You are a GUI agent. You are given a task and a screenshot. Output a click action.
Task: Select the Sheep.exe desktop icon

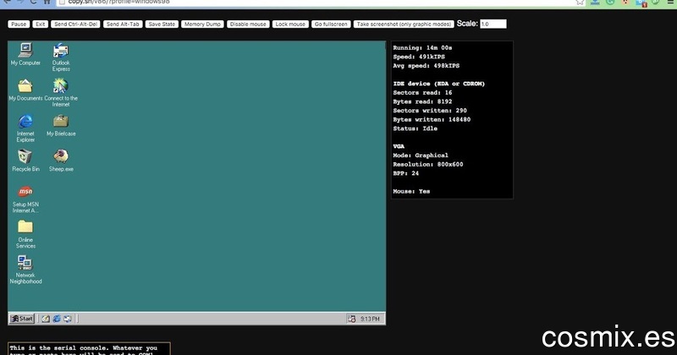pyautogui.click(x=61, y=161)
